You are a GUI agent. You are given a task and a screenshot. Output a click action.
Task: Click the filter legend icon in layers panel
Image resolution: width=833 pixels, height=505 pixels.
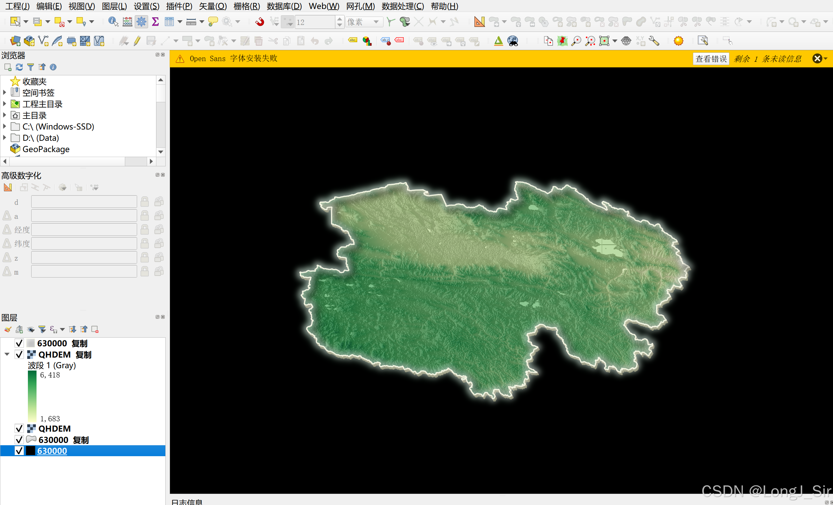pos(42,329)
